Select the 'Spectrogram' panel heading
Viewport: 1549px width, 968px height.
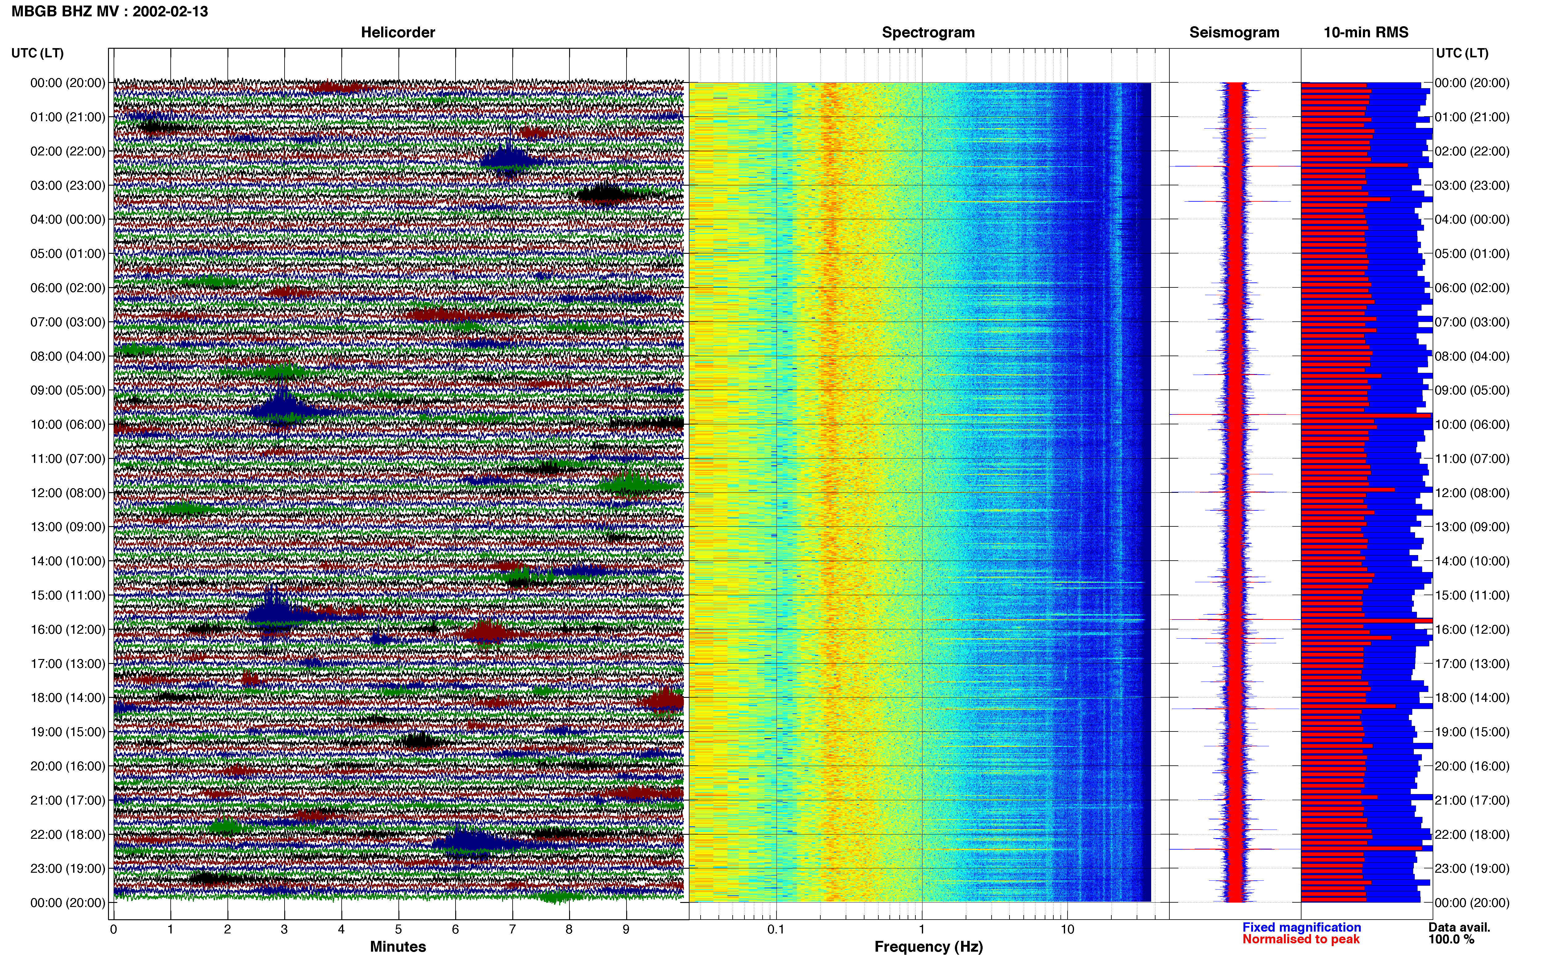point(928,33)
